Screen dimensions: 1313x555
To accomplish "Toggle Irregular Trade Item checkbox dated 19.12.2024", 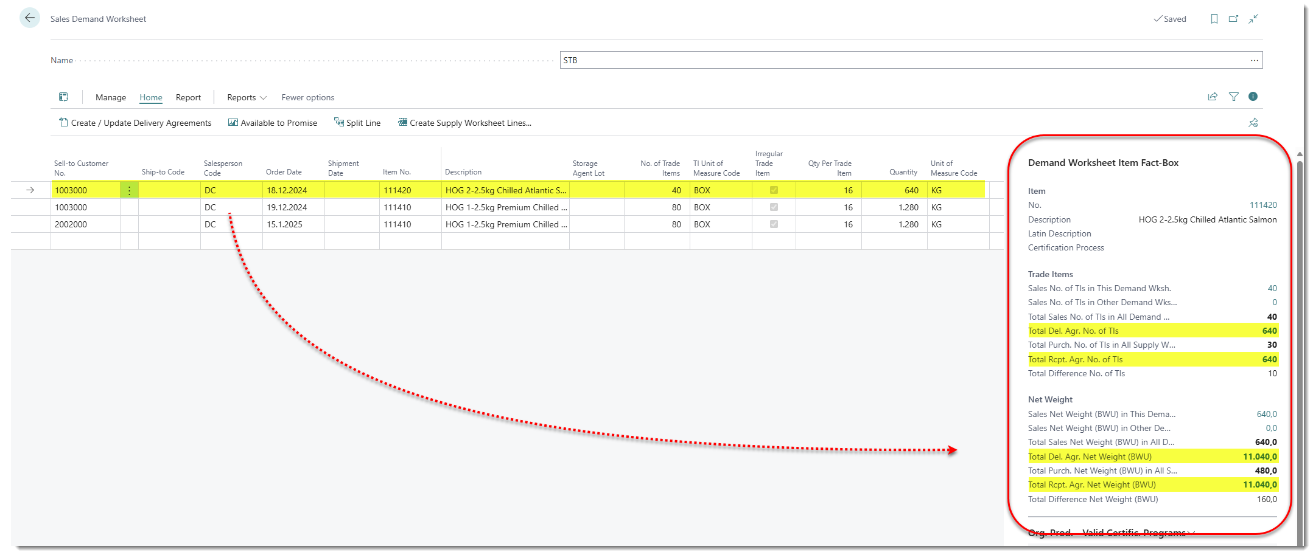I will [774, 207].
